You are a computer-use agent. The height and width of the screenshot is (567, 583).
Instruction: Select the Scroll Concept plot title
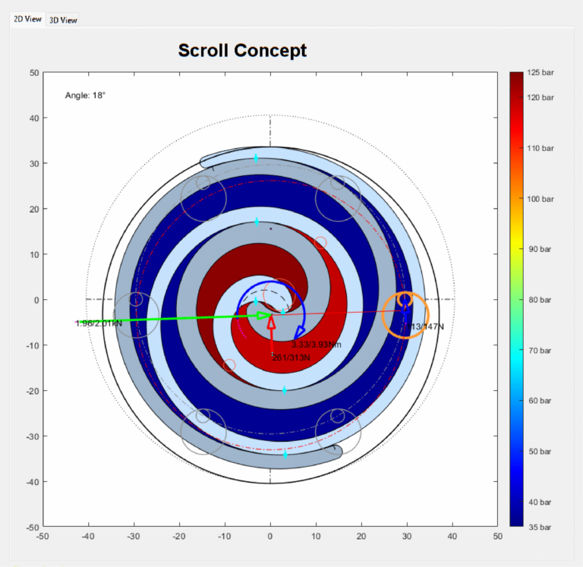pos(242,51)
